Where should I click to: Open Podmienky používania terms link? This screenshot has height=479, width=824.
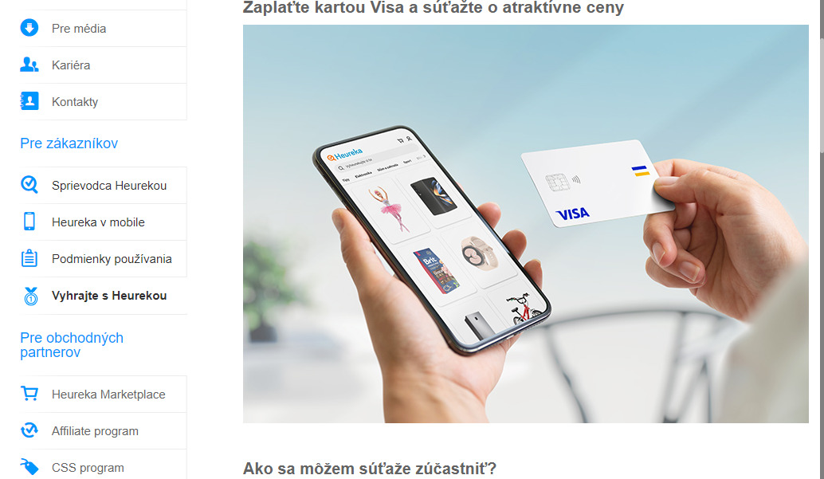pyautogui.click(x=112, y=259)
